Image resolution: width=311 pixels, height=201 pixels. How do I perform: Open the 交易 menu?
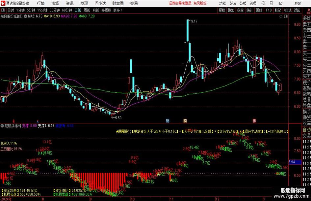pos(134,3)
